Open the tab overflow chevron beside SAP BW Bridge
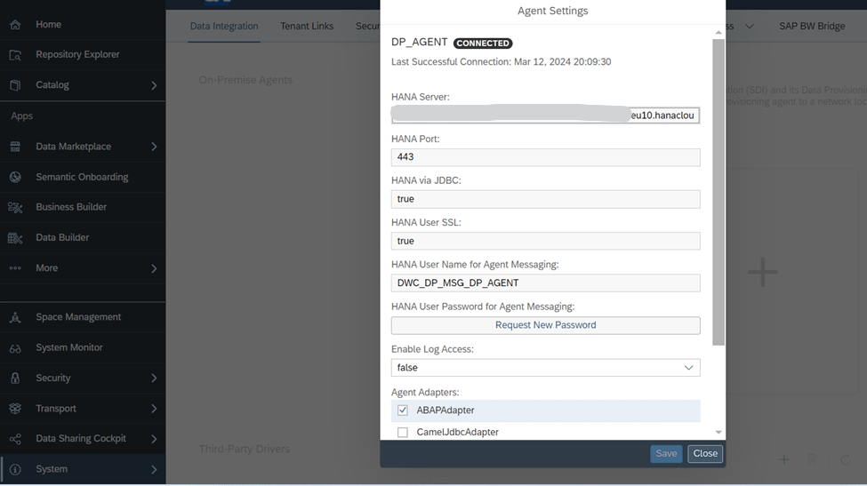 750,26
